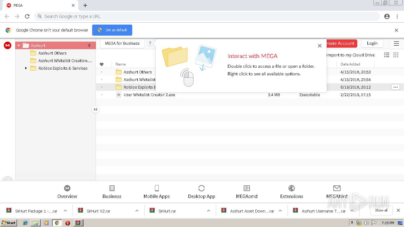Collapse the left tree panel arrow
Screen dimensions: 404x227
(95, 109)
